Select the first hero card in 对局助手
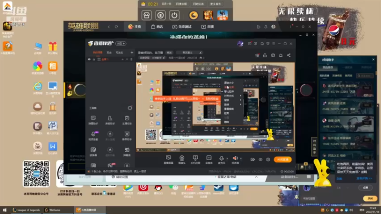The height and width of the screenshot is (214, 381). 347,88
